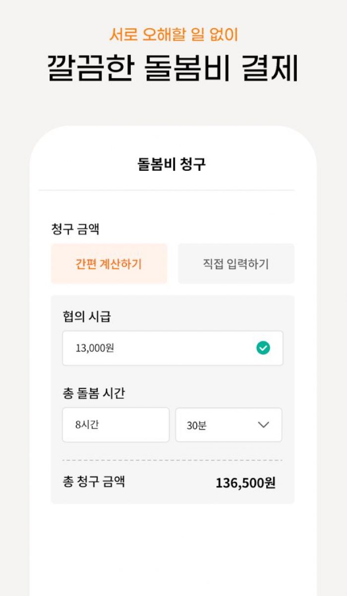
Task: Click the 청구 금액 section label
Action: pos(75,229)
